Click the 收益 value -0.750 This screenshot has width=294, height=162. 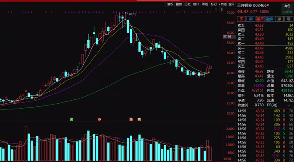click(x=259, y=105)
